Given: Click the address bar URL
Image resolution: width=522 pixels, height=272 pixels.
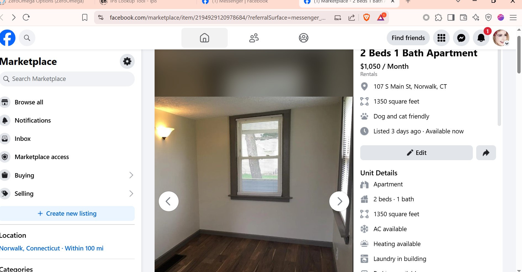Looking at the screenshot, I should tap(218, 18).
